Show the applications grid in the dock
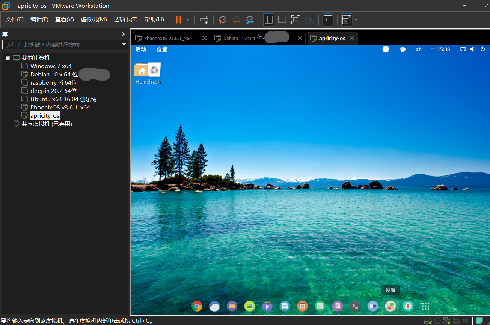490x325 pixels. pyautogui.click(x=425, y=306)
